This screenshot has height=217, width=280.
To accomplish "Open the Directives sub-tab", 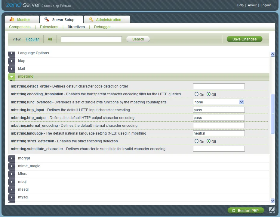I will [76, 27].
